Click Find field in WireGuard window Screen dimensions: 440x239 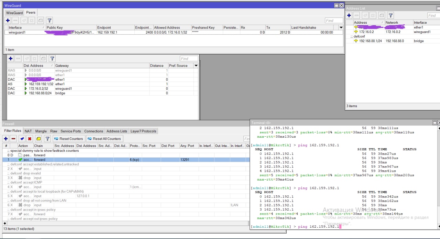point(334,21)
